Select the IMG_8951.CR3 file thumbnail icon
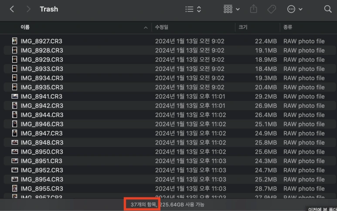Viewport: 337px width, 211px height. 15,161
